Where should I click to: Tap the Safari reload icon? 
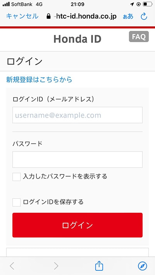[144, 17]
